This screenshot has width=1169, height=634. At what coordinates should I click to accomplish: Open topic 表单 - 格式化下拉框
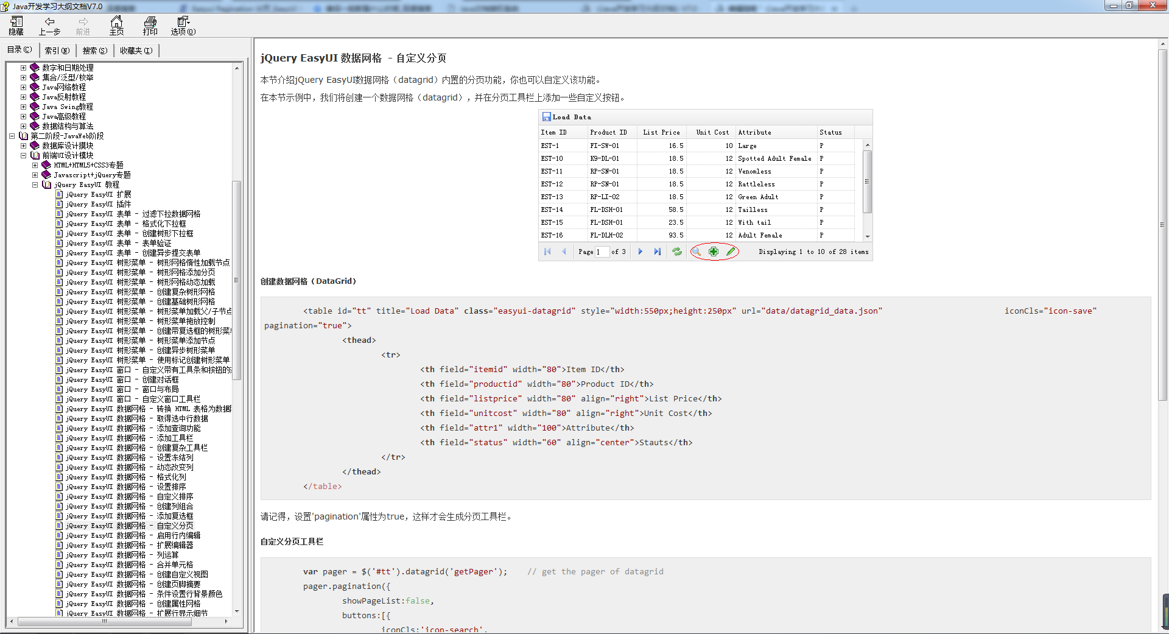click(x=126, y=224)
